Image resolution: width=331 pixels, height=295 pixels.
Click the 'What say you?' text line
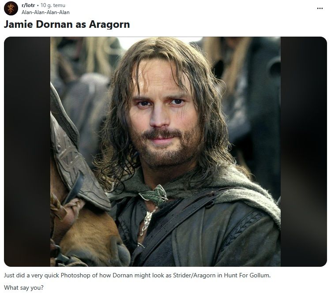coord(24,288)
